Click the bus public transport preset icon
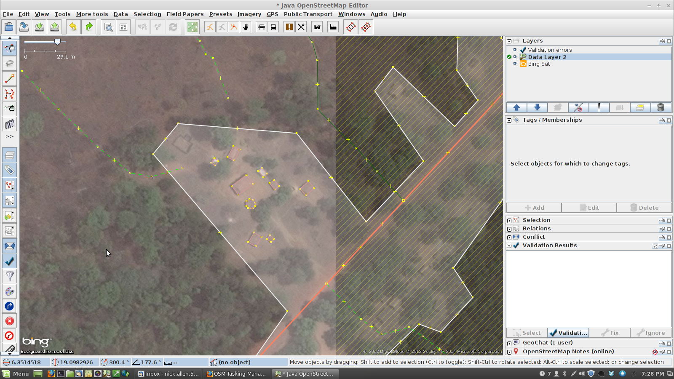Screen dimensions: 674x379 tap(273, 27)
